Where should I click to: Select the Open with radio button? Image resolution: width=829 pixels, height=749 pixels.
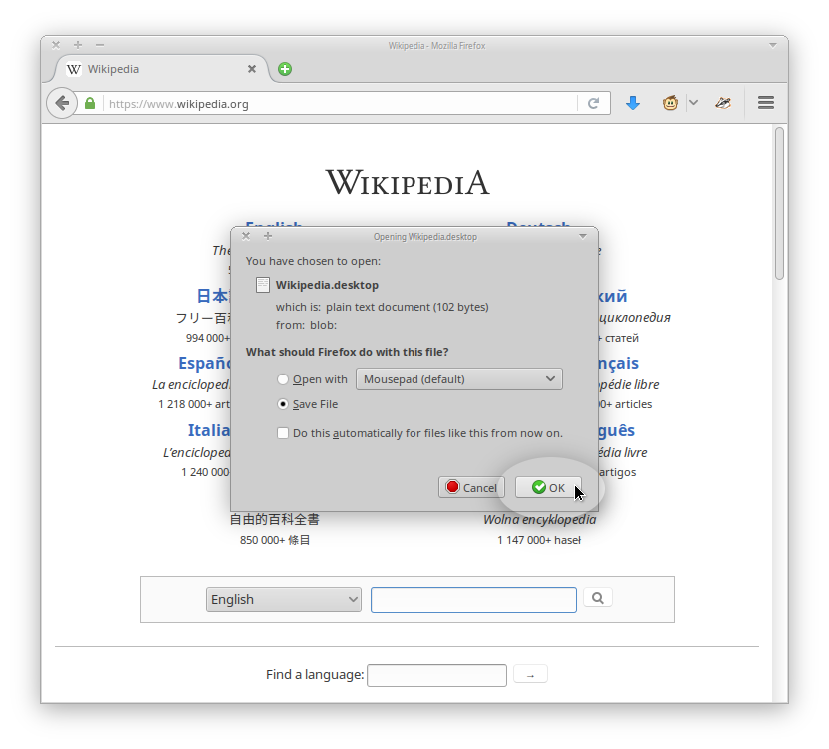pos(283,379)
